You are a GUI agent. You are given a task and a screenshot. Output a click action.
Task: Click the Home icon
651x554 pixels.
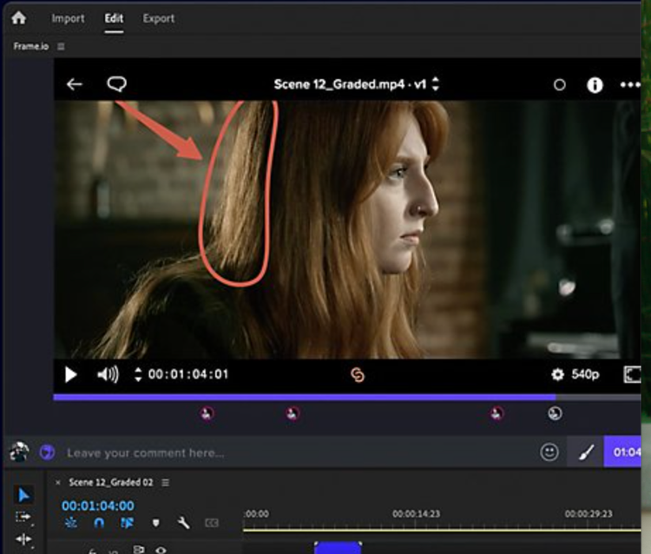[18, 17]
